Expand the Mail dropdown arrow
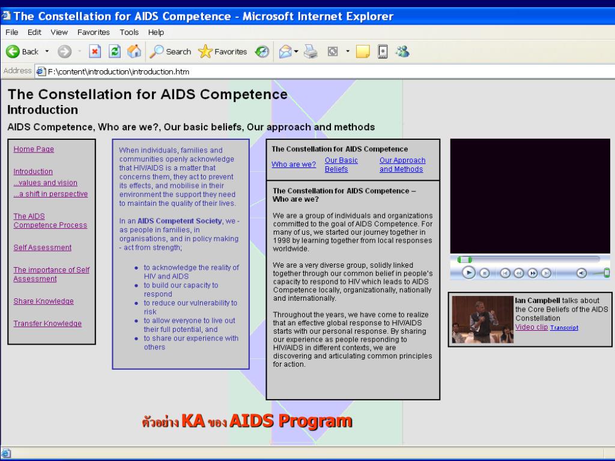The image size is (615, 461). point(296,52)
